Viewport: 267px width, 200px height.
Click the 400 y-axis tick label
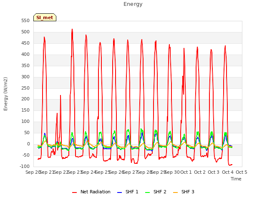coord(25,55)
